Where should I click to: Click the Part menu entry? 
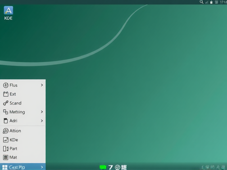pyautogui.click(x=14, y=148)
